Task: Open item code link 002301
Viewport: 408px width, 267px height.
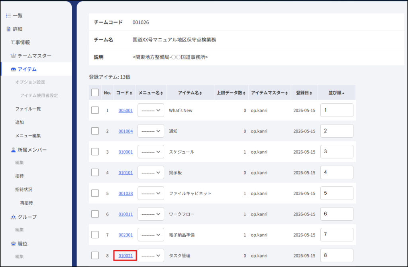Action: click(126, 235)
